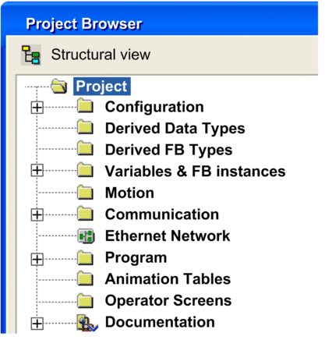Click the open Project folder icon
Viewport: 325px width, 340px height.
(59, 86)
